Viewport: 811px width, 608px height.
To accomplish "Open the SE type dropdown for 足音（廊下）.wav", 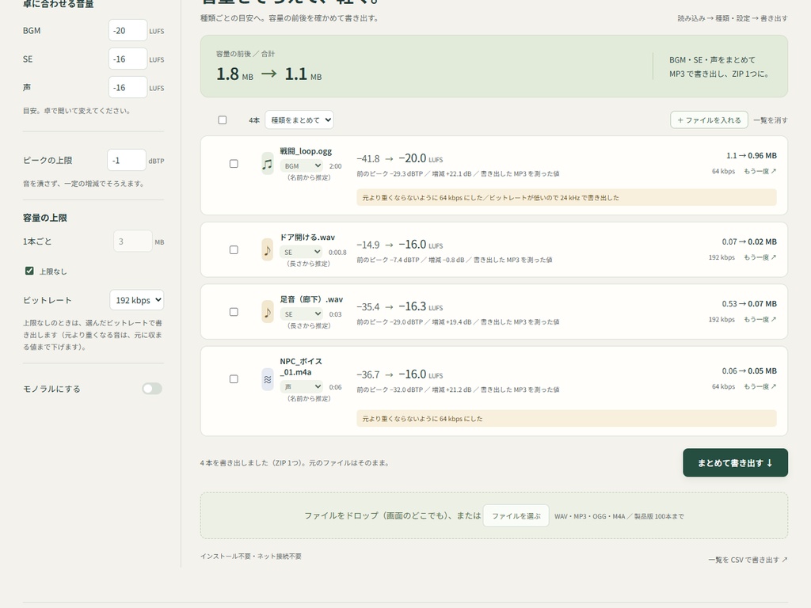I will pyautogui.click(x=302, y=314).
